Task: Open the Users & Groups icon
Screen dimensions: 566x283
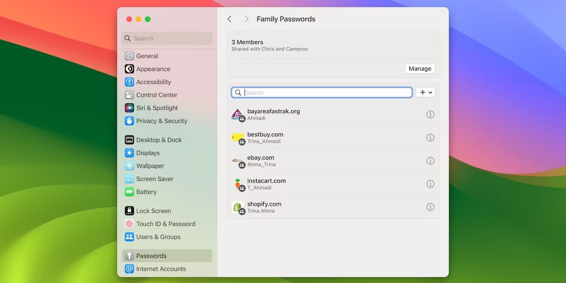Action: click(129, 237)
